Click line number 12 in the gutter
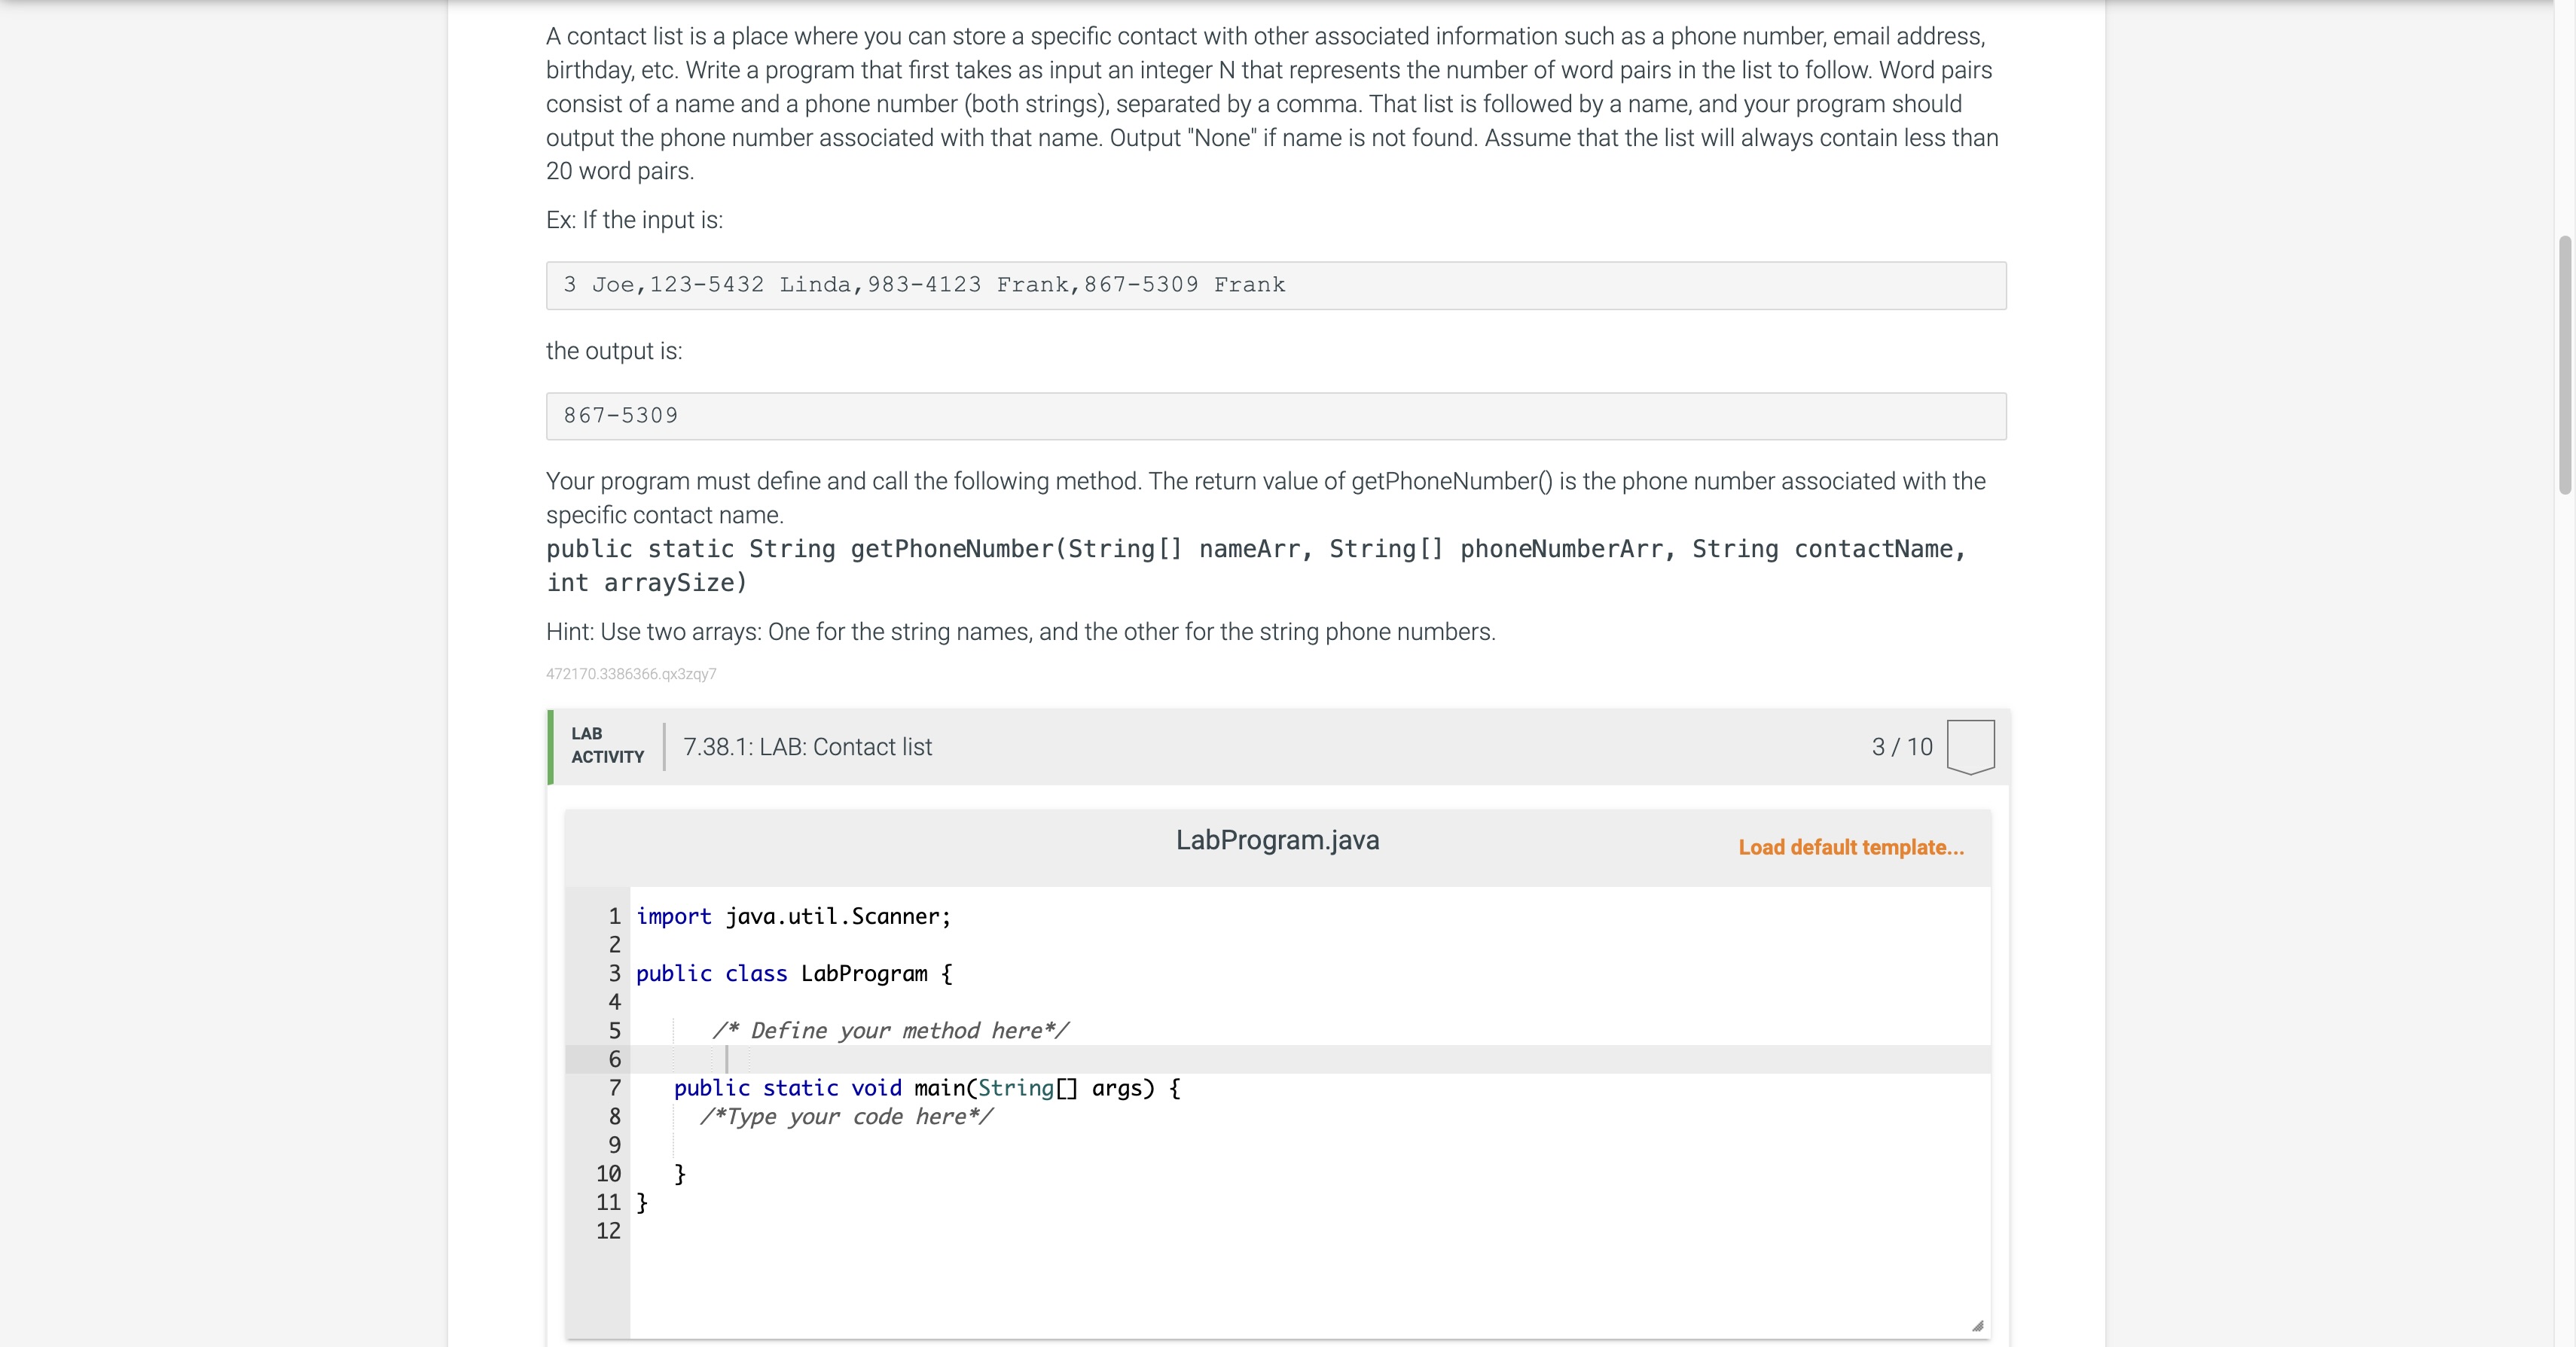 point(608,1231)
